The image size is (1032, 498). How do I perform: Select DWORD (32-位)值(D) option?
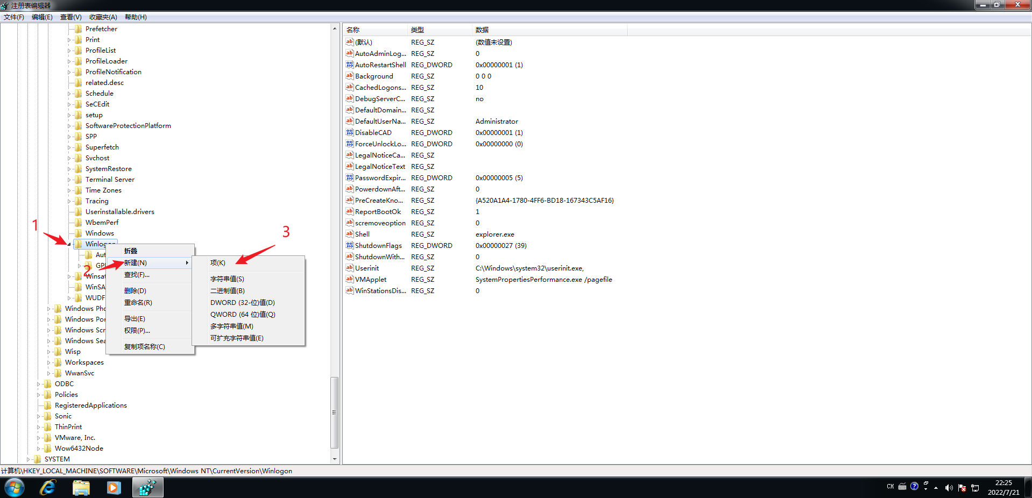click(x=250, y=303)
